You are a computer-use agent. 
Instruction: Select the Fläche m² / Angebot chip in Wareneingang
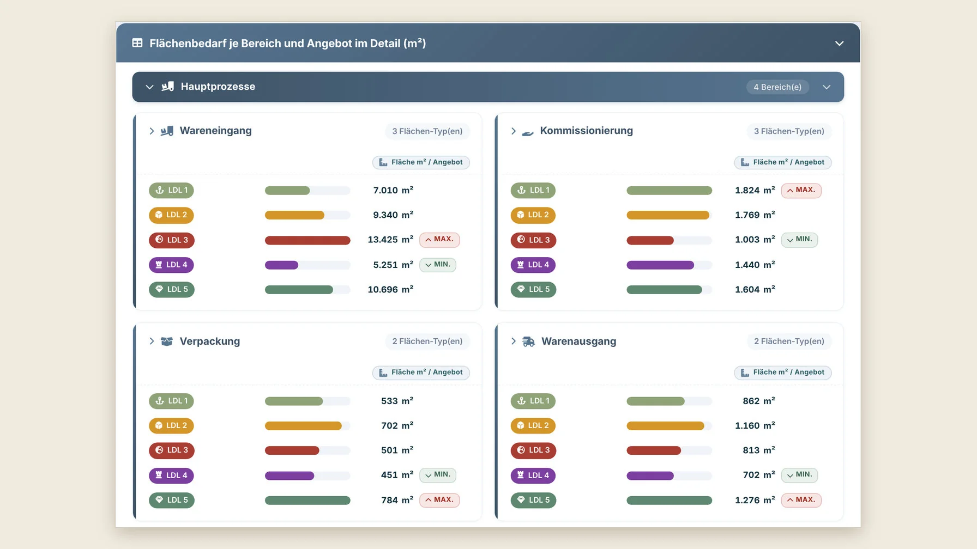[421, 162]
